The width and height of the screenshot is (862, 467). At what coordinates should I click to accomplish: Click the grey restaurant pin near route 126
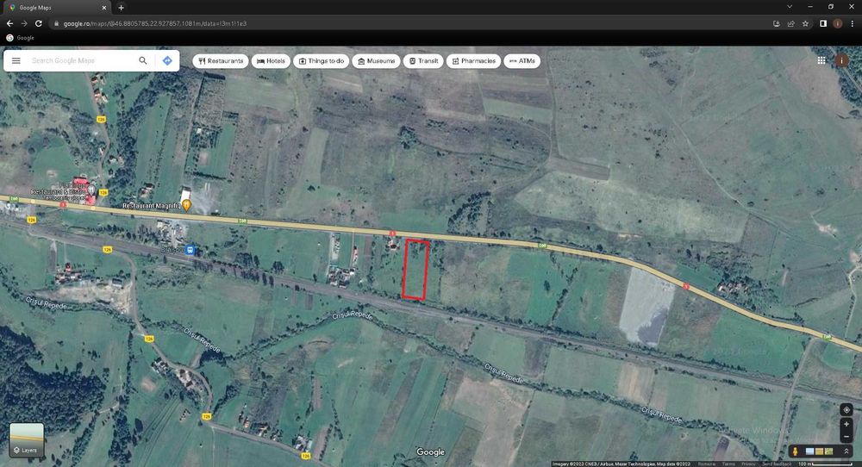pos(91,190)
